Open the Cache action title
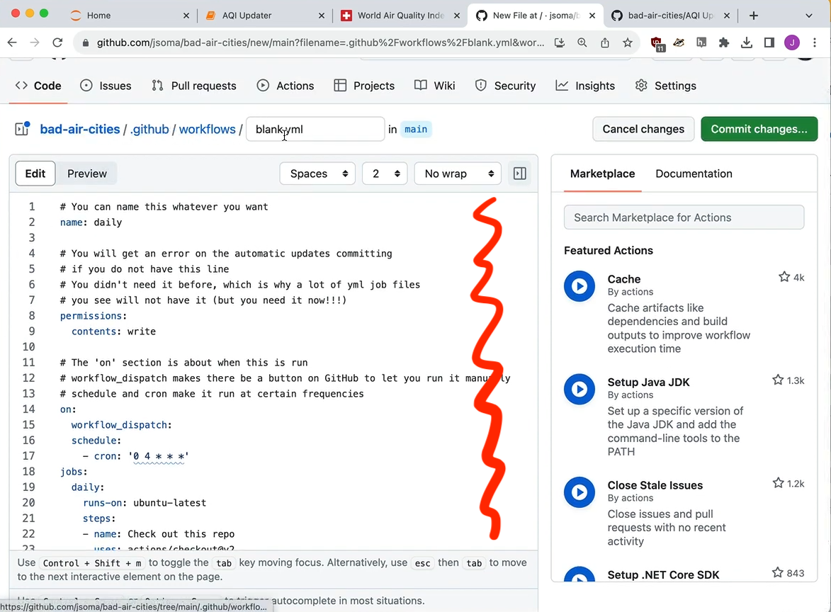831x612 pixels. 623,279
